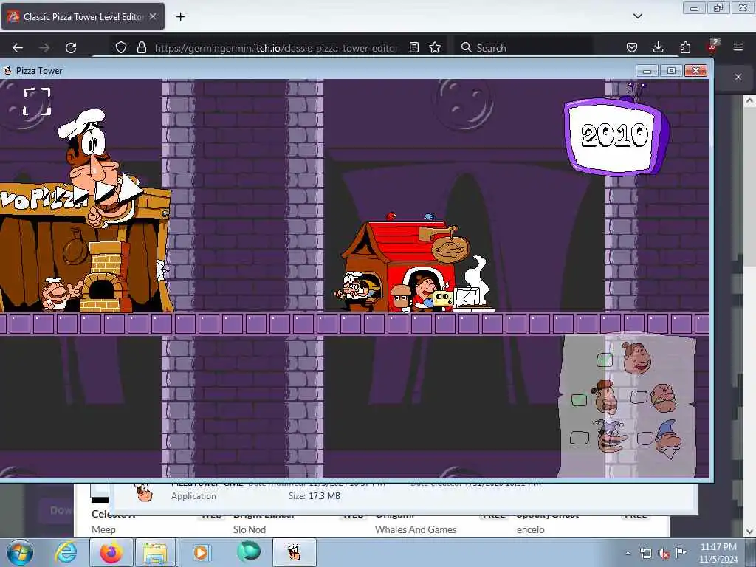Select the Classic Pizza Tower Level Editor tab
Screen dimensions: 756x567
pyautogui.click(x=83, y=16)
